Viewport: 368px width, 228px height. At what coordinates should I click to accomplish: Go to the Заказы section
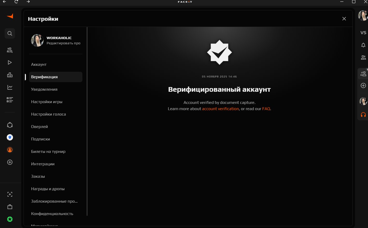(56, 176)
